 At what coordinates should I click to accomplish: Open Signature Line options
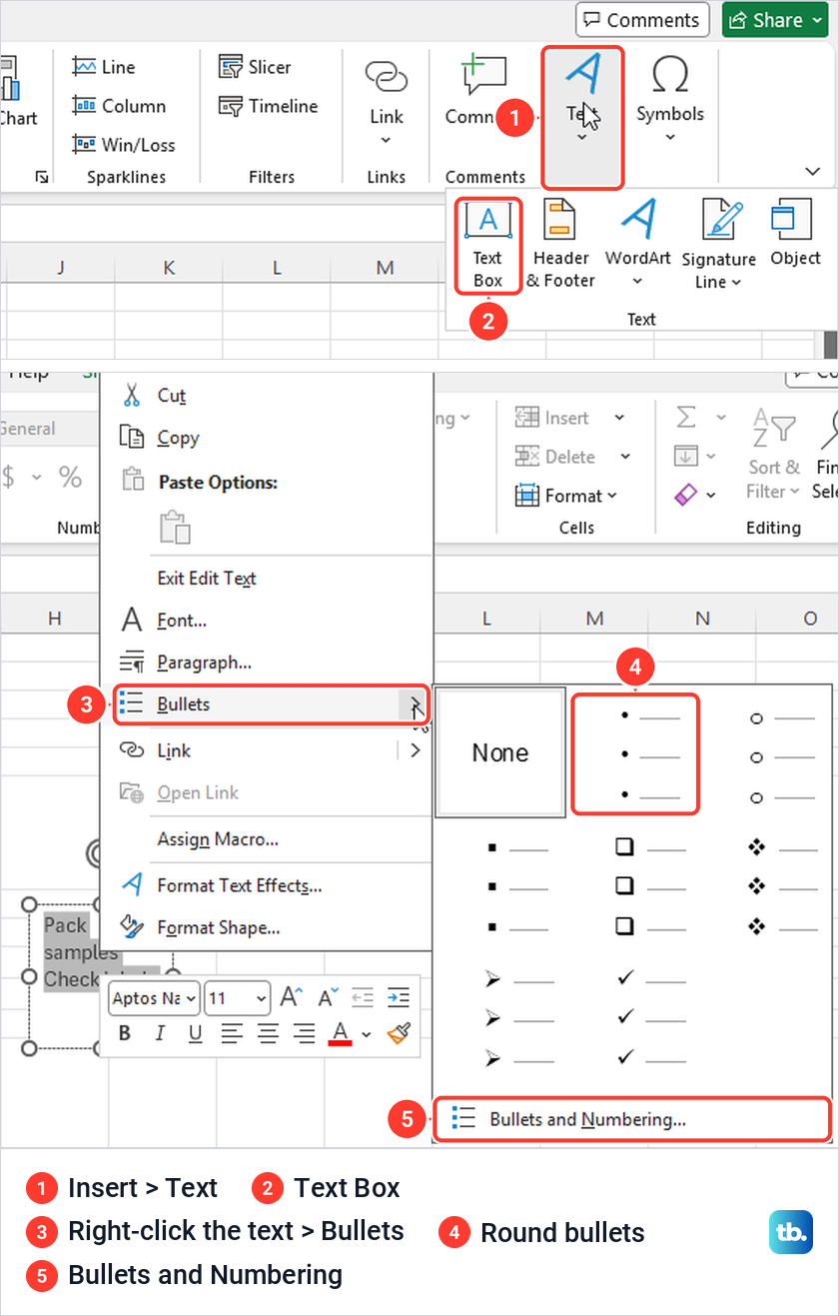(x=719, y=245)
